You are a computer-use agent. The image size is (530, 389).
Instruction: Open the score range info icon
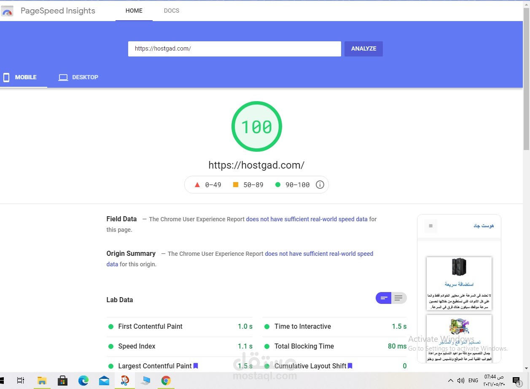[x=320, y=185]
